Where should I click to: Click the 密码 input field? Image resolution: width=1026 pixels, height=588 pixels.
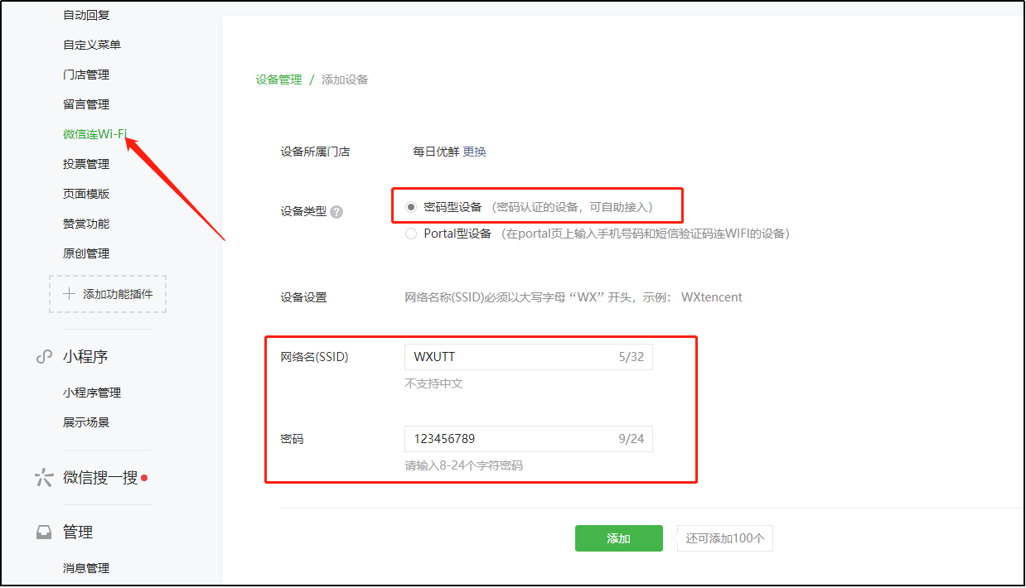click(529, 439)
